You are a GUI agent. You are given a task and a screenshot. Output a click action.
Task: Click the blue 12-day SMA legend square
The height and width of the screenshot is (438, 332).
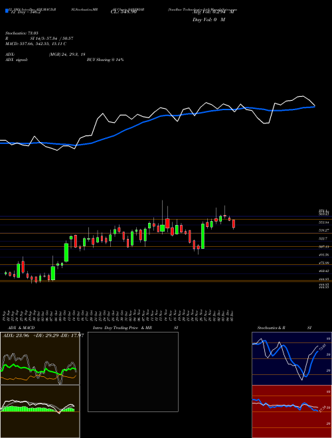(x=7, y=11)
